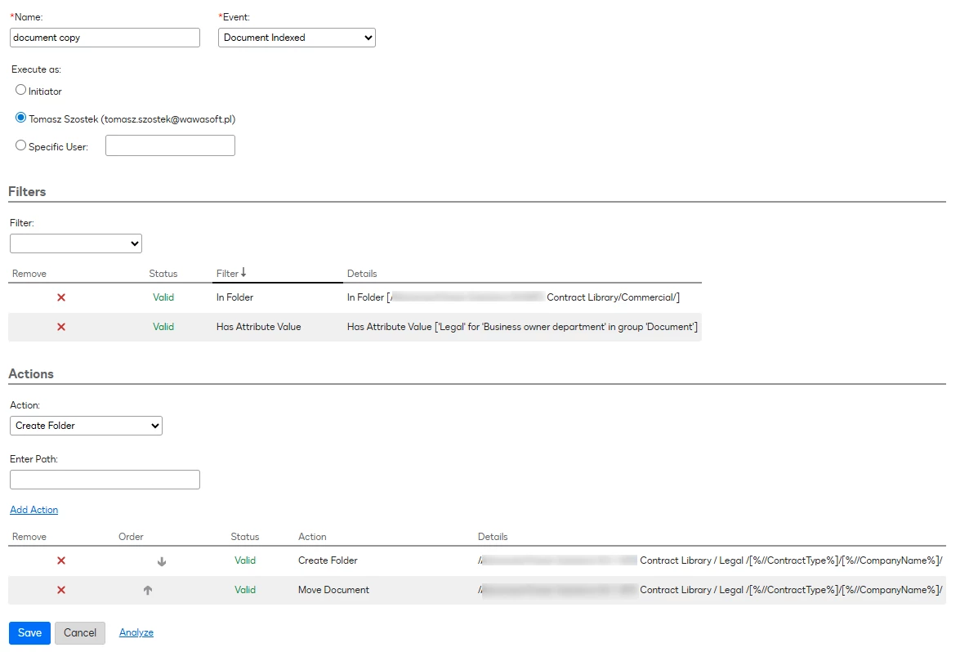The width and height of the screenshot is (978, 652).
Task: Click the Contract Library/Commercial folder details
Action: pyautogui.click(x=513, y=297)
